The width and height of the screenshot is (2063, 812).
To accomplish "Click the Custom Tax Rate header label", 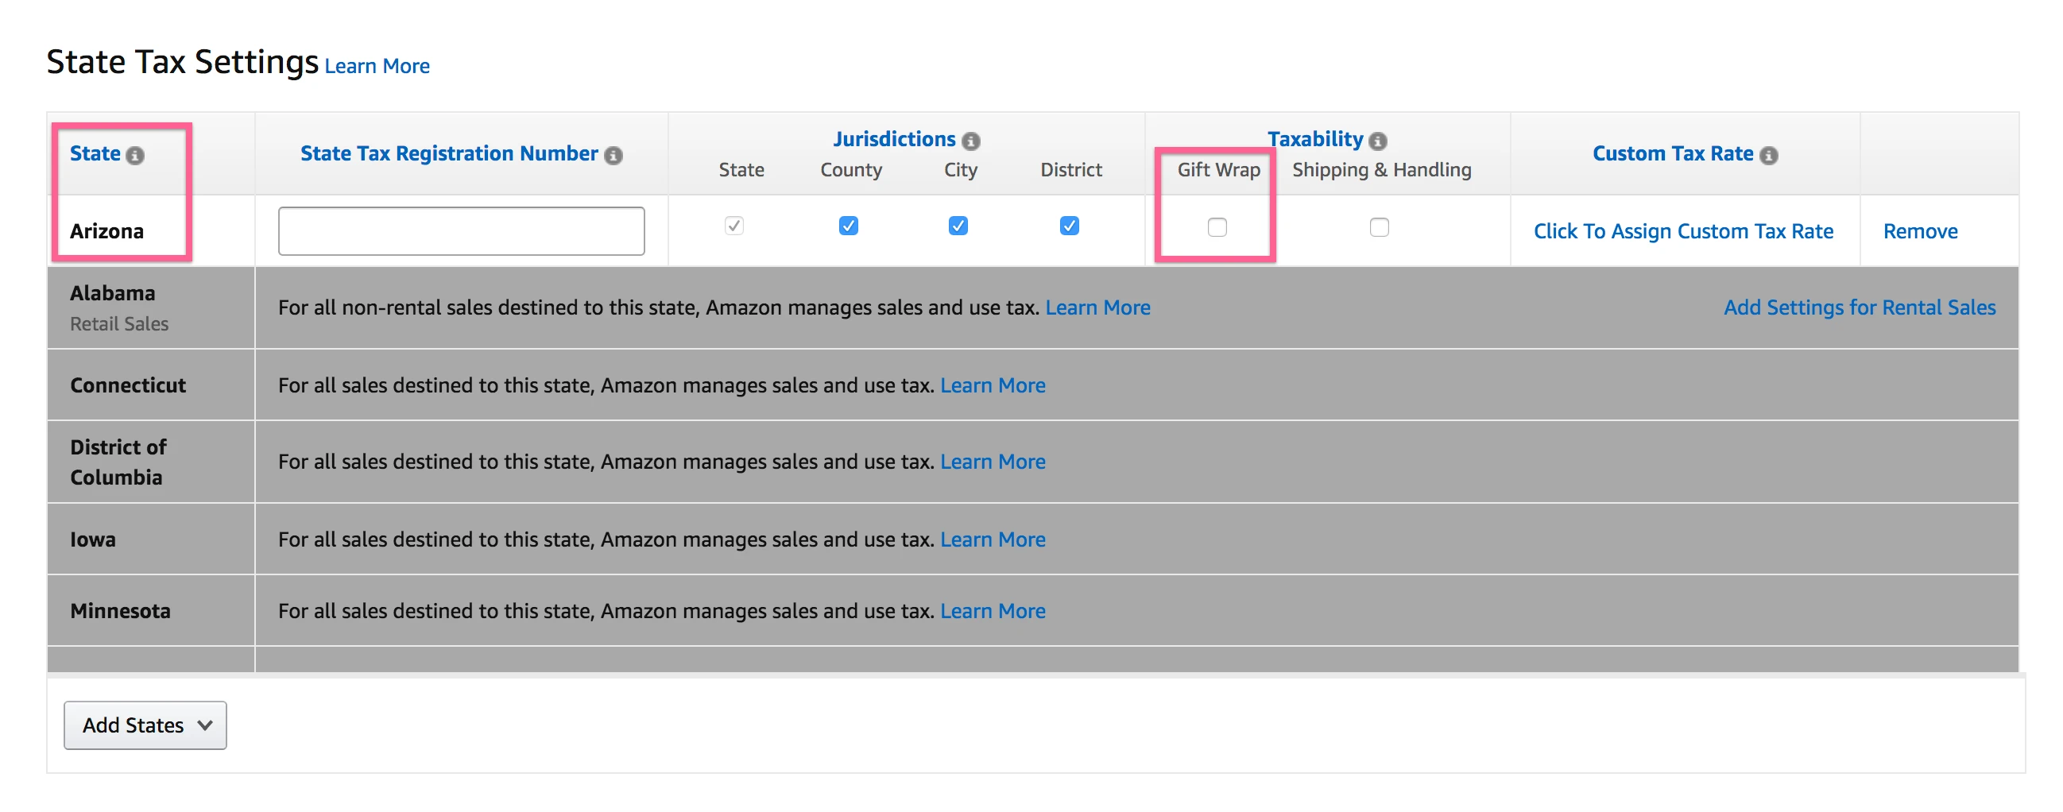I will coord(1672,153).
